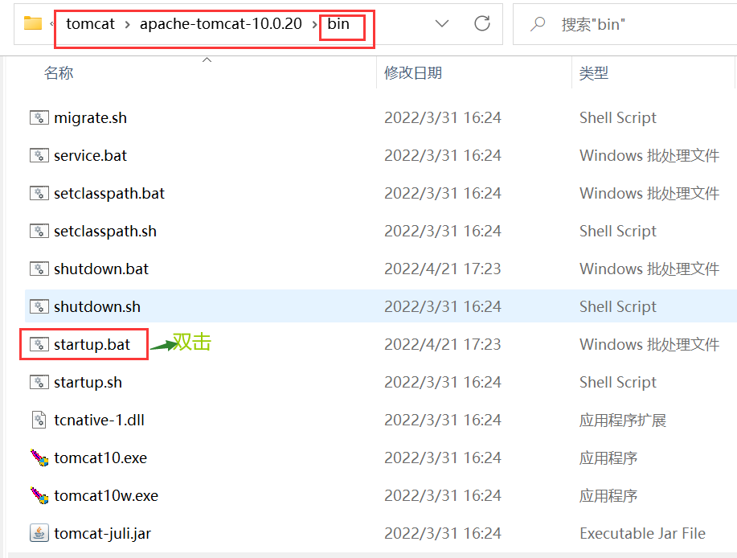
Task: Click the date of service.bat
Action: point(443,155)
